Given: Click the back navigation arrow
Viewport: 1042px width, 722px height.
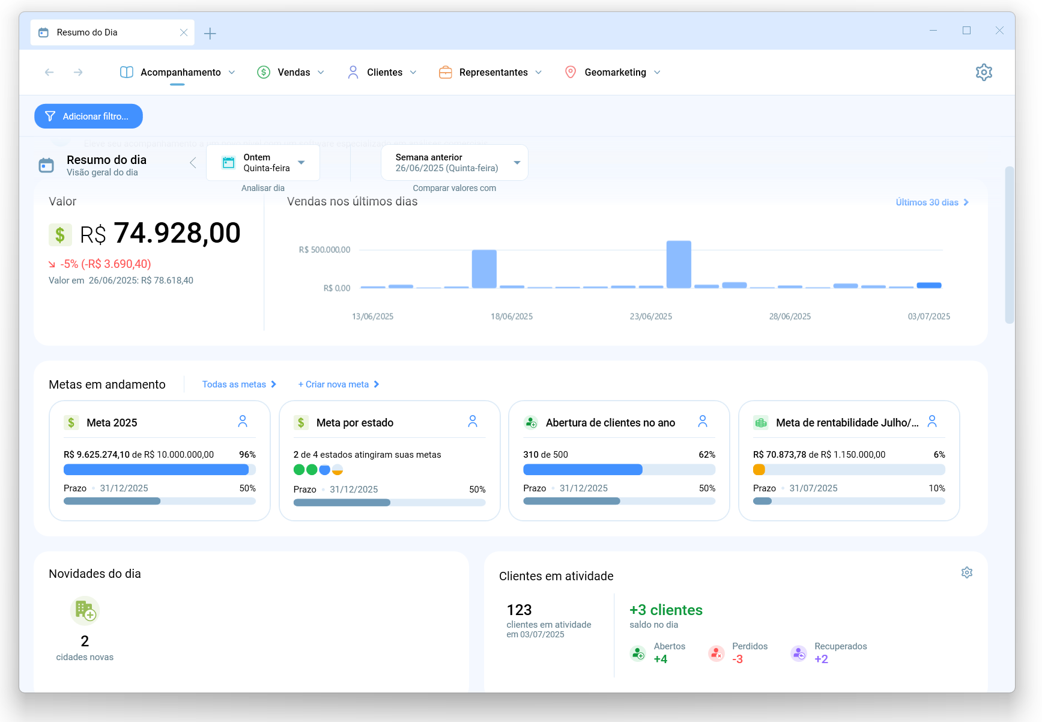Looking at the screenshot, I should point(49,72).
